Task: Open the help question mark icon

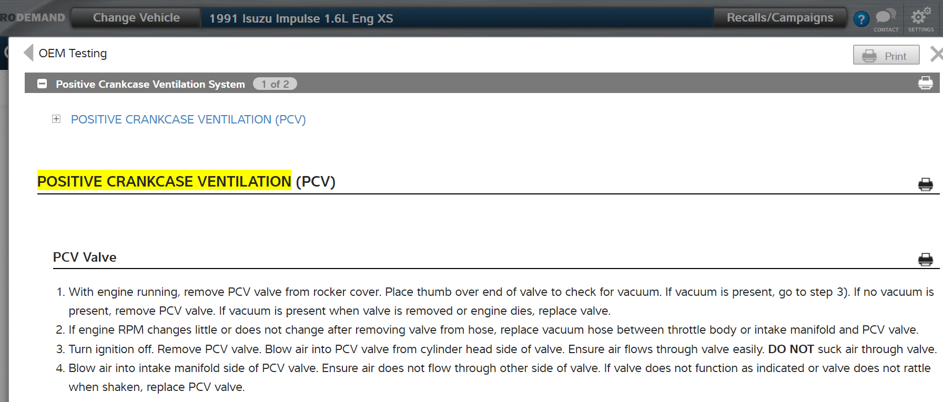Action: click(861, 19)
